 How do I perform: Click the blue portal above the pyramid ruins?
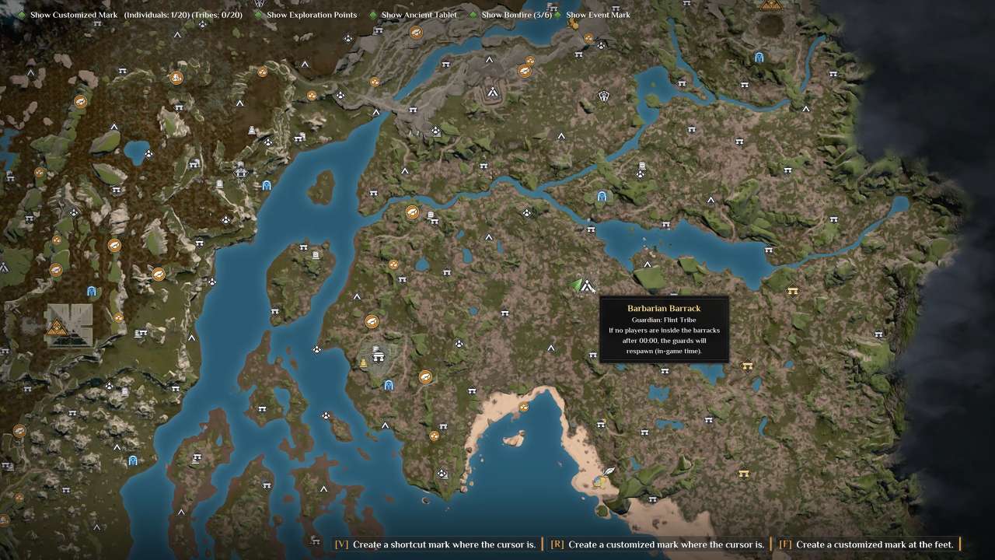[x=92, y=292]
